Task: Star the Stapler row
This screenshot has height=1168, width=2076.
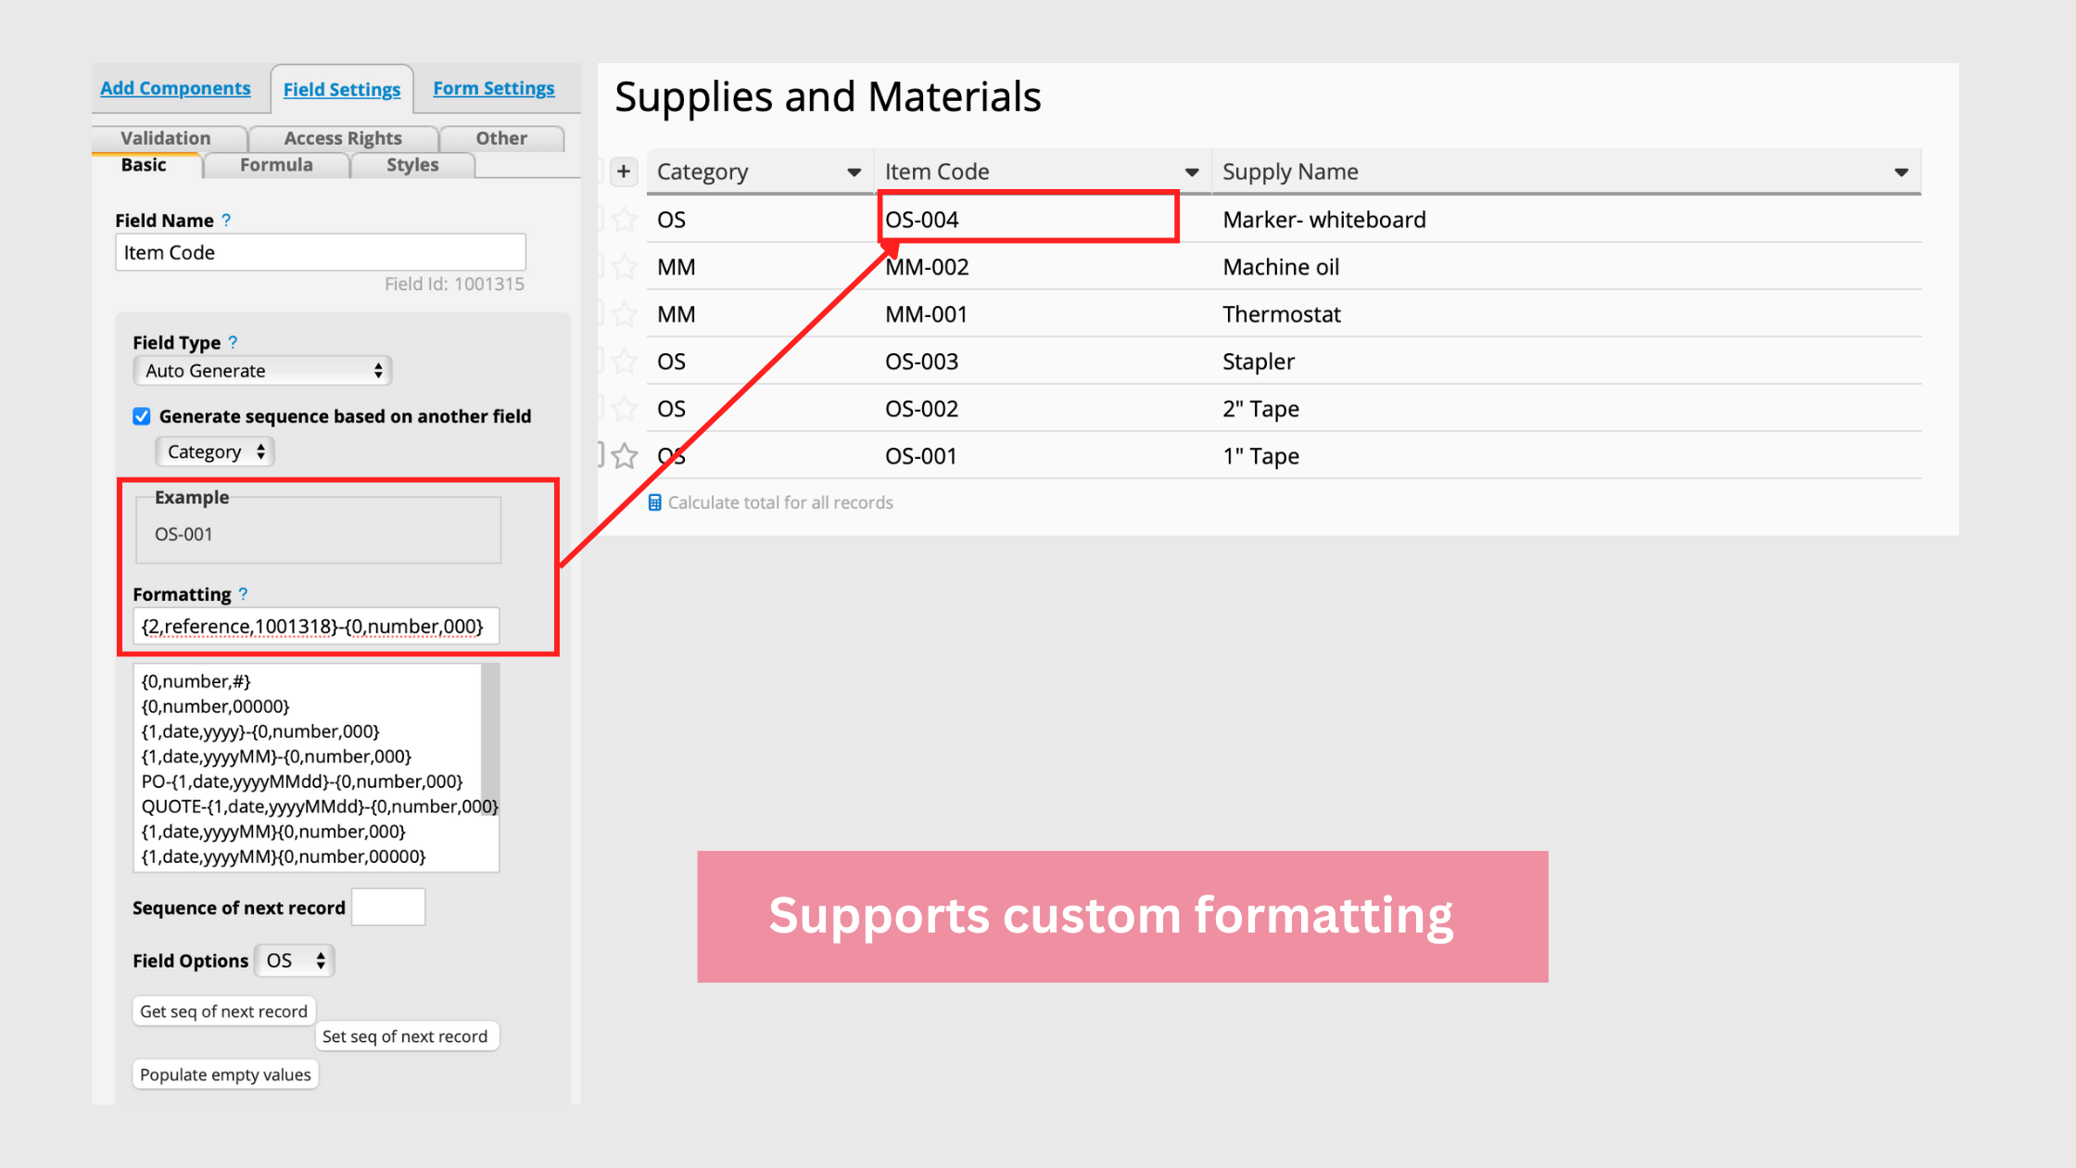Action: click(x=625, y=362)
